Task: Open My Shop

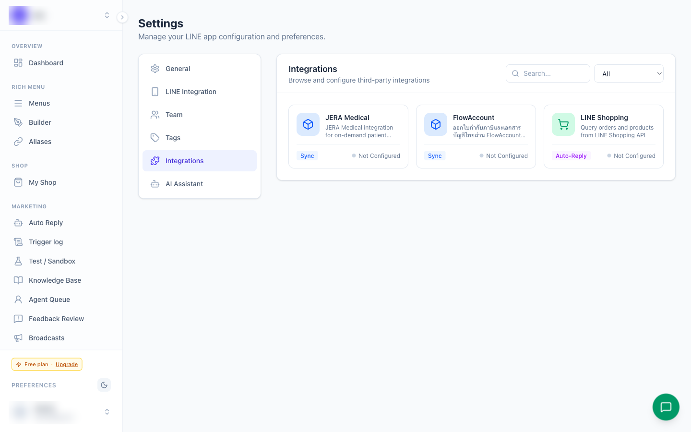Action: click(61, 182)
